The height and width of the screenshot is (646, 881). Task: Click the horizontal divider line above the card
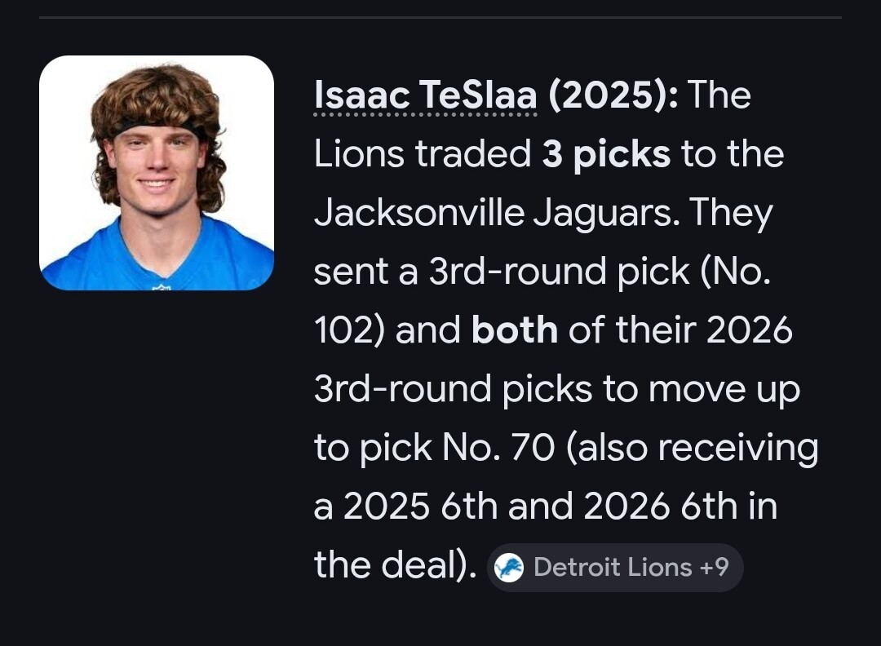tap(440, 17)
